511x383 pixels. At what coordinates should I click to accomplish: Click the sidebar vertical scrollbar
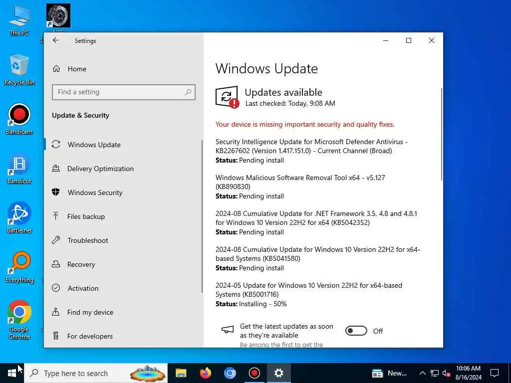point(202,216)
